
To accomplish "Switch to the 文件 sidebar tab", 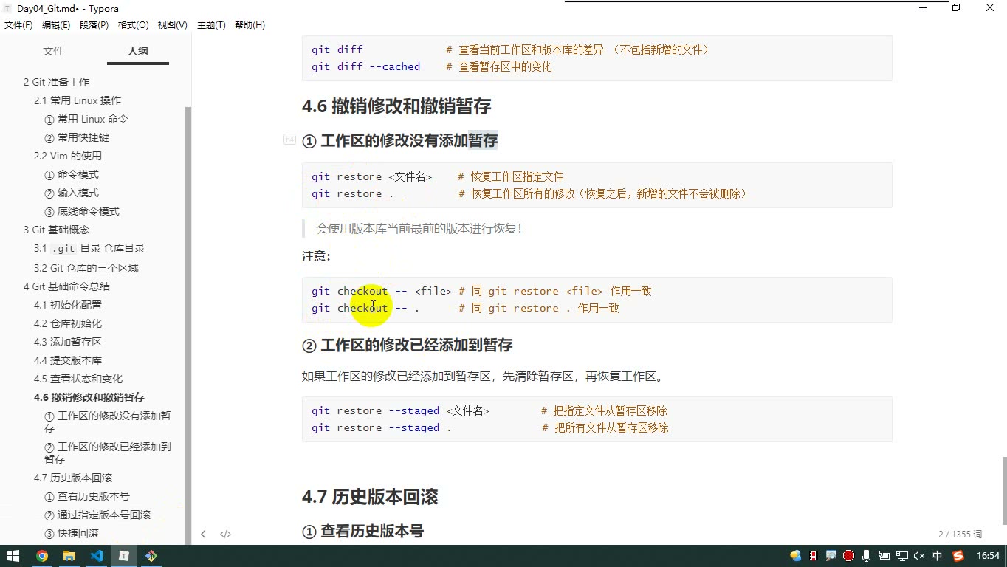I will (53, 51).
